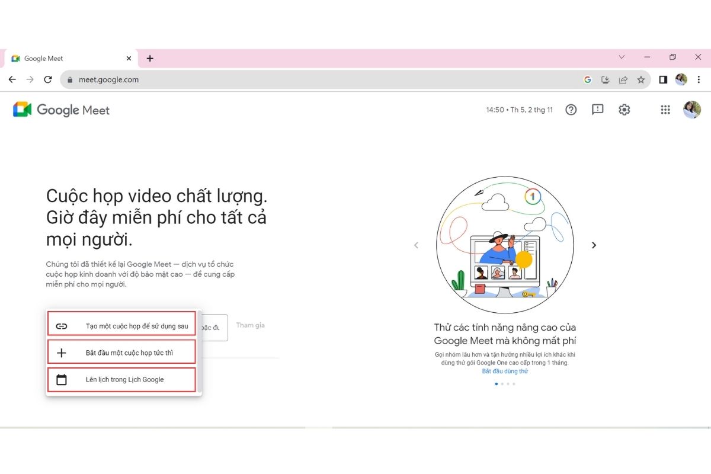Select the last carousel dot
The image size is (711, 474).
tap(514, 384)
